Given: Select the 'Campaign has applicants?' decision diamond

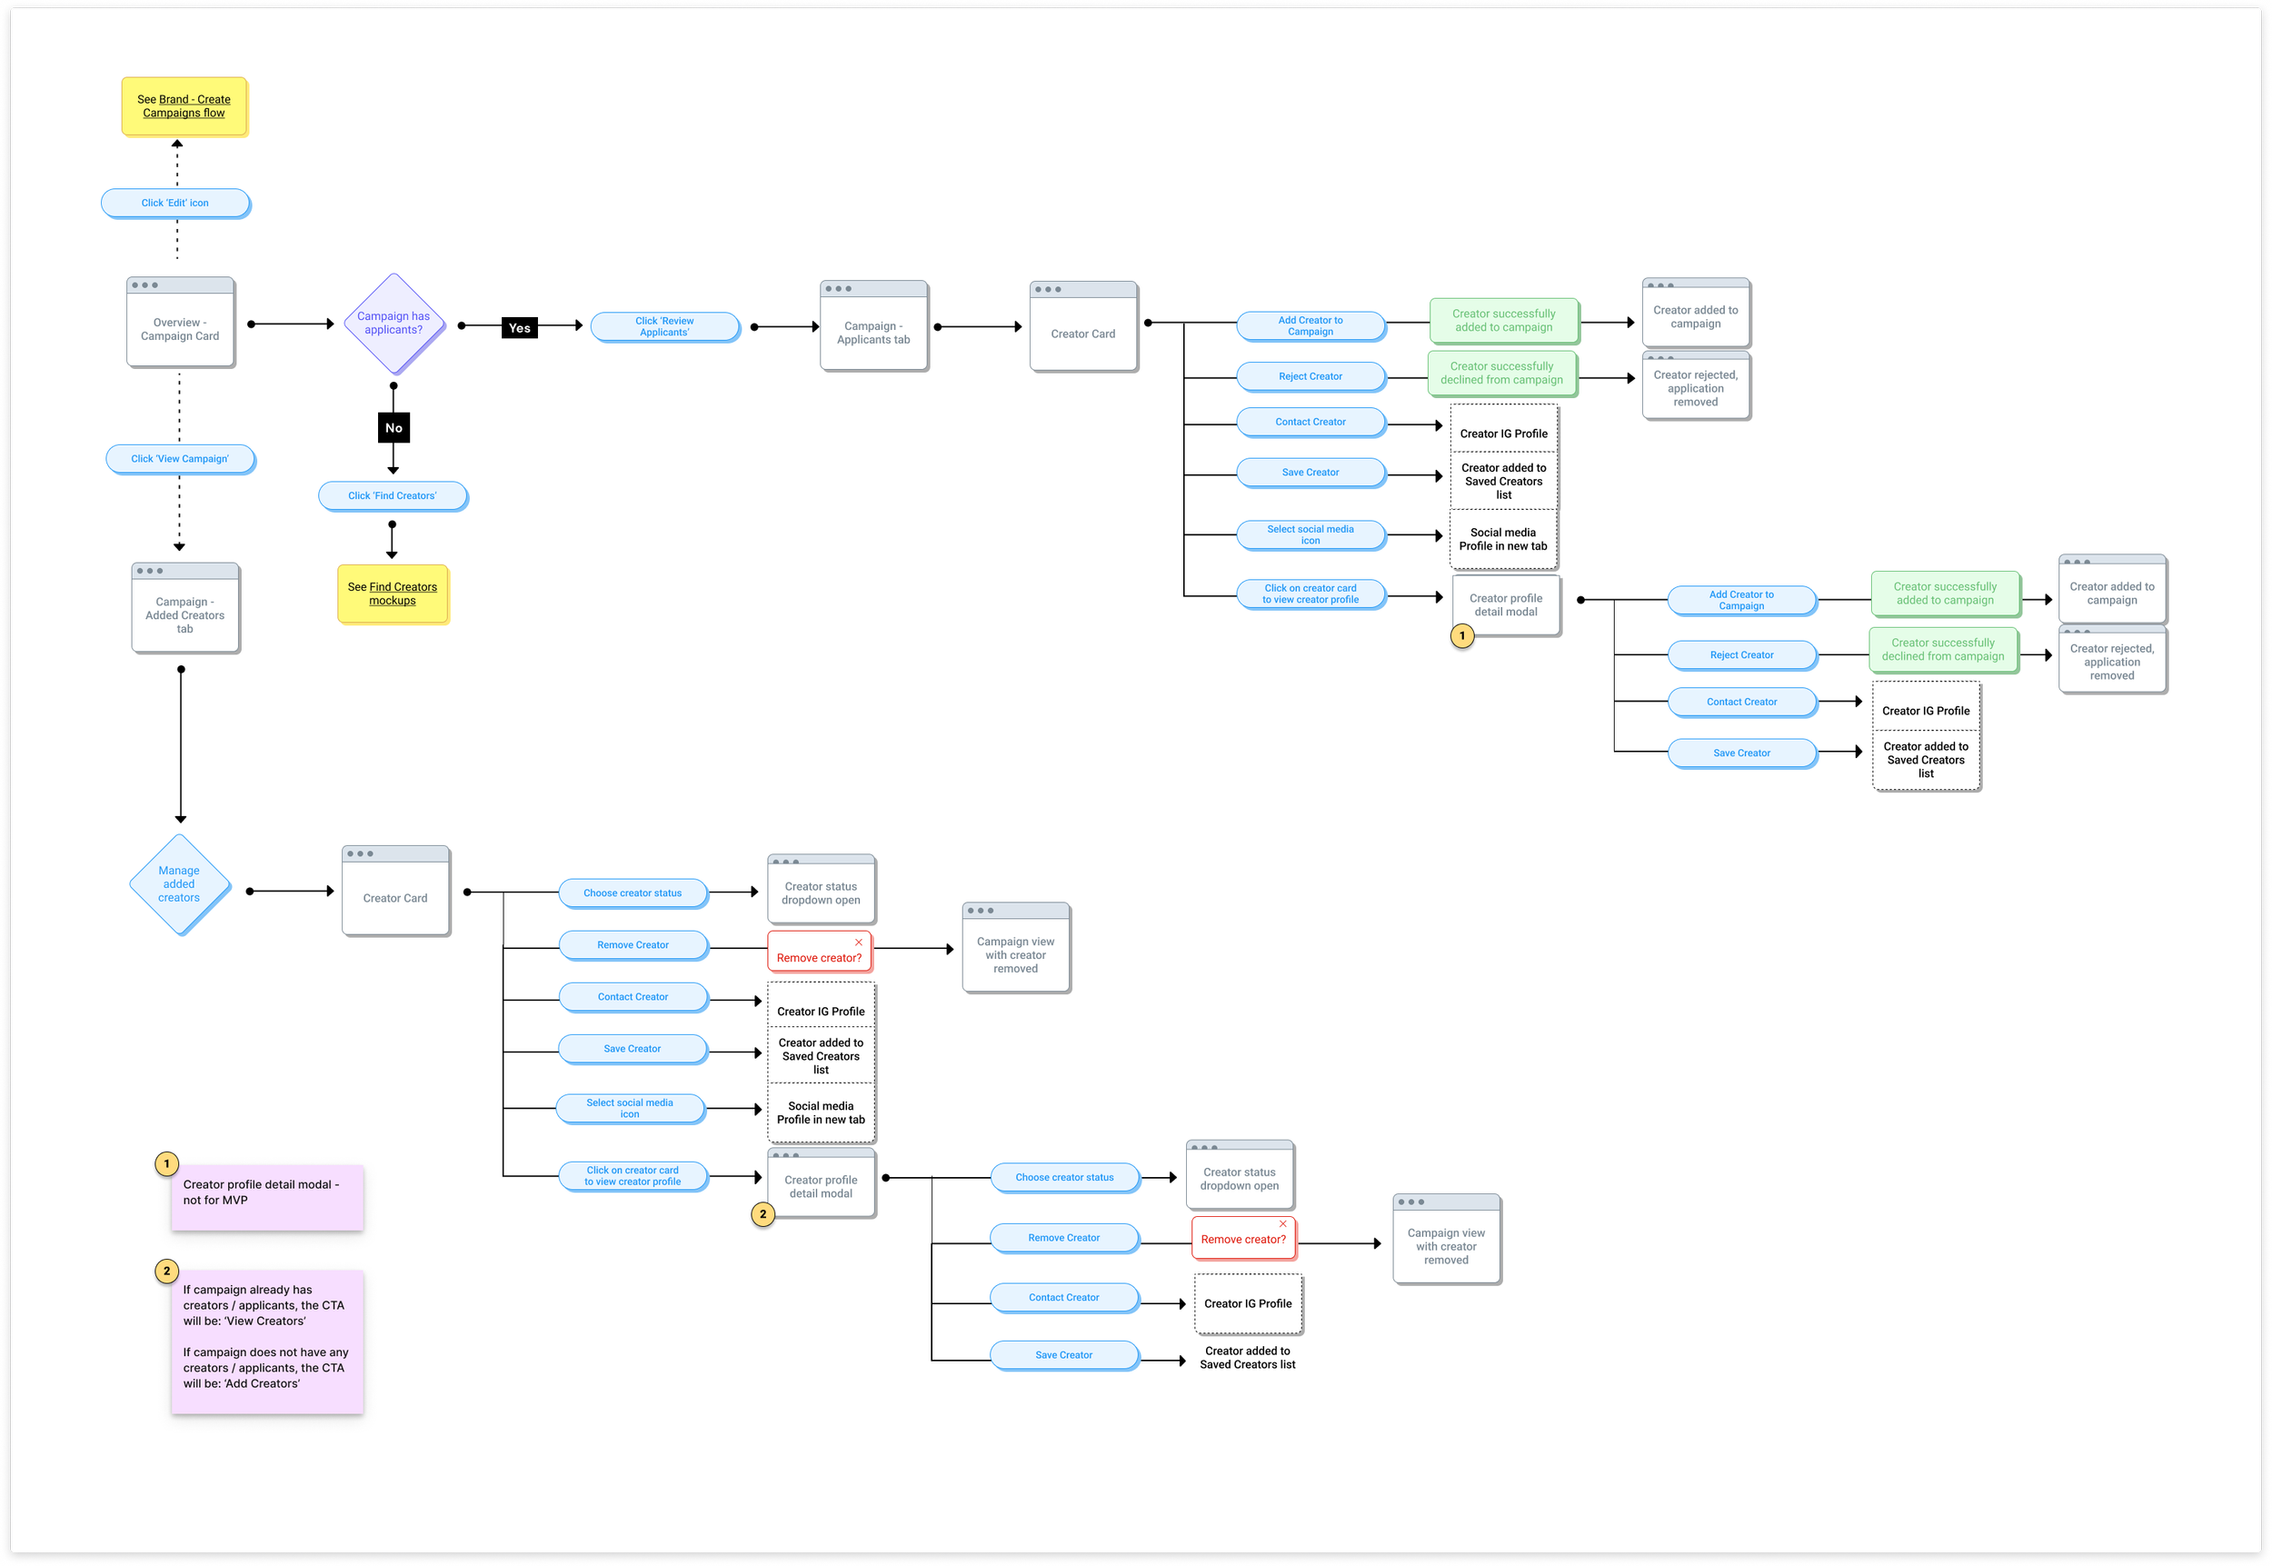Looking at the screenshot, I should pos(394,323).
